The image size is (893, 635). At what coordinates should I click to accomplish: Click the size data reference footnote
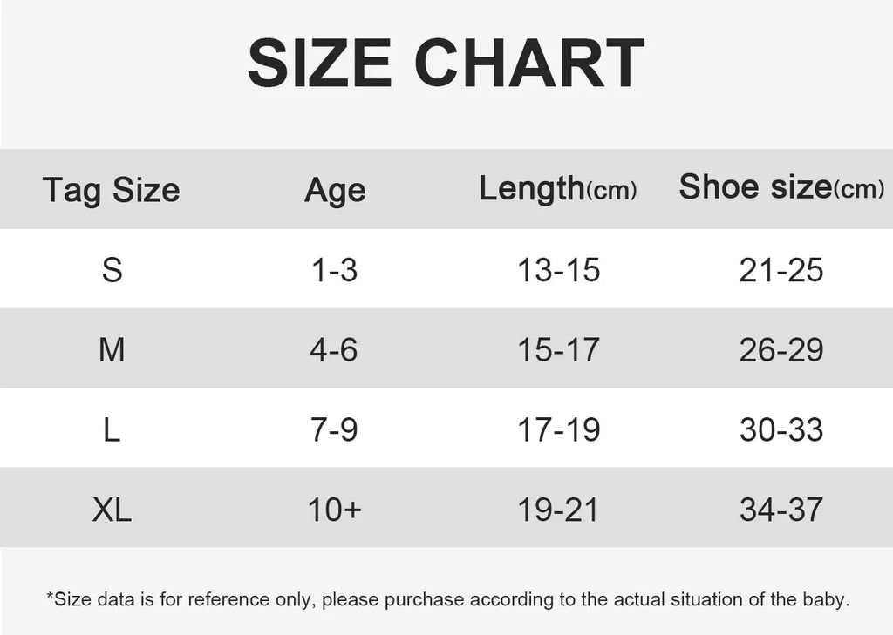click(447, 599)
